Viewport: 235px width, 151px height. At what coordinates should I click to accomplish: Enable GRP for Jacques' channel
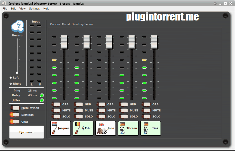(x=56, y=104)
